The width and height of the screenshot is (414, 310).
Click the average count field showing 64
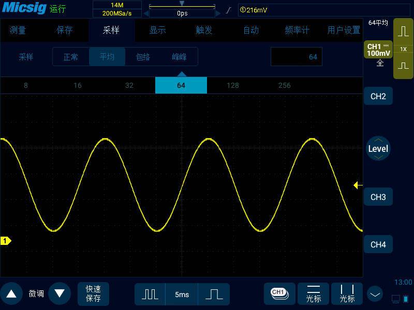[297, 57]
